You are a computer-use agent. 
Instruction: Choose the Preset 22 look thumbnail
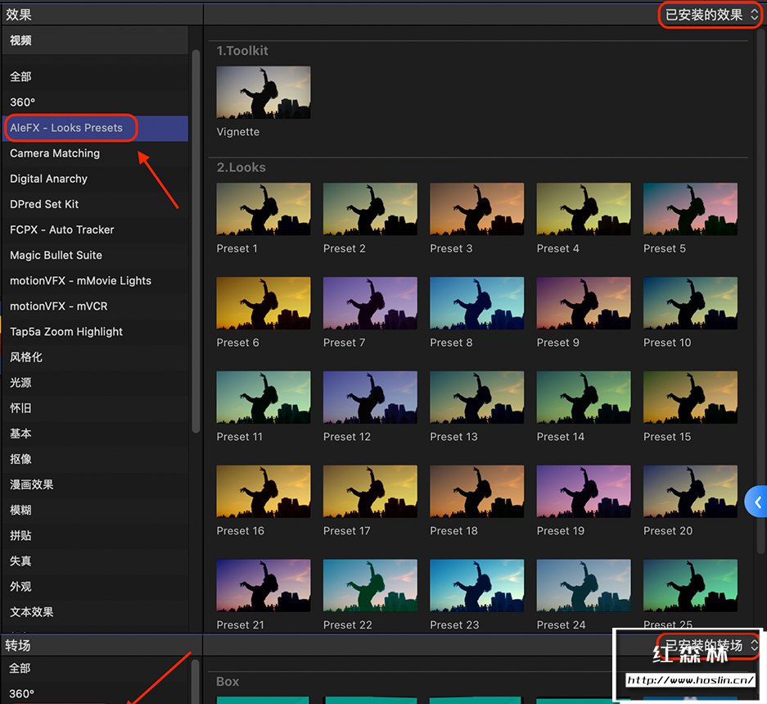tap(370, 585)
